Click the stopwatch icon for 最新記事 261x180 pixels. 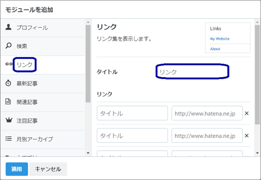coord(8,83)
